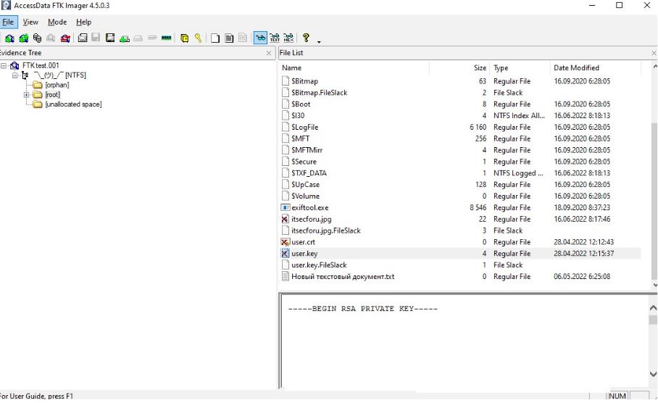Collapse the FTK test.001 tree node
Screen dimensions: 658x403
pyautogui.click(x=4, y=65)
